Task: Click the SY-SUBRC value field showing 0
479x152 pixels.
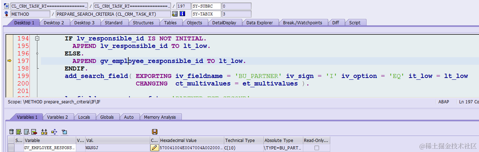Action: click(236, 6)
